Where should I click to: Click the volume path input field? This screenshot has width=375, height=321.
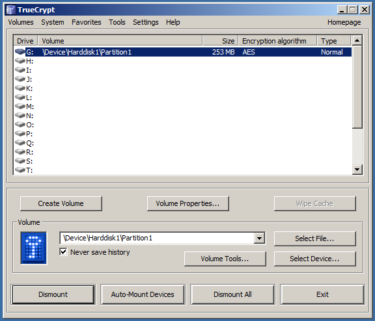pos(157,238)
